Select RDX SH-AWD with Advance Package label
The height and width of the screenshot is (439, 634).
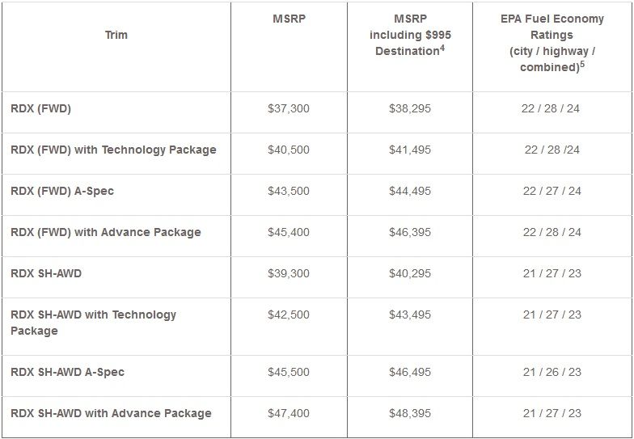pos(111,413)
